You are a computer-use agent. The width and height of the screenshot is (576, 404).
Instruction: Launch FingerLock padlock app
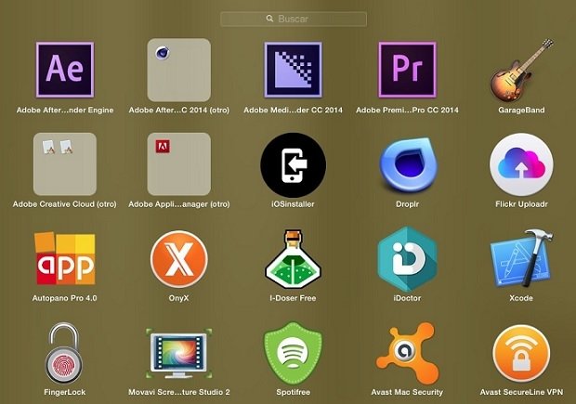pyautogui.click(x=64, y=353)
